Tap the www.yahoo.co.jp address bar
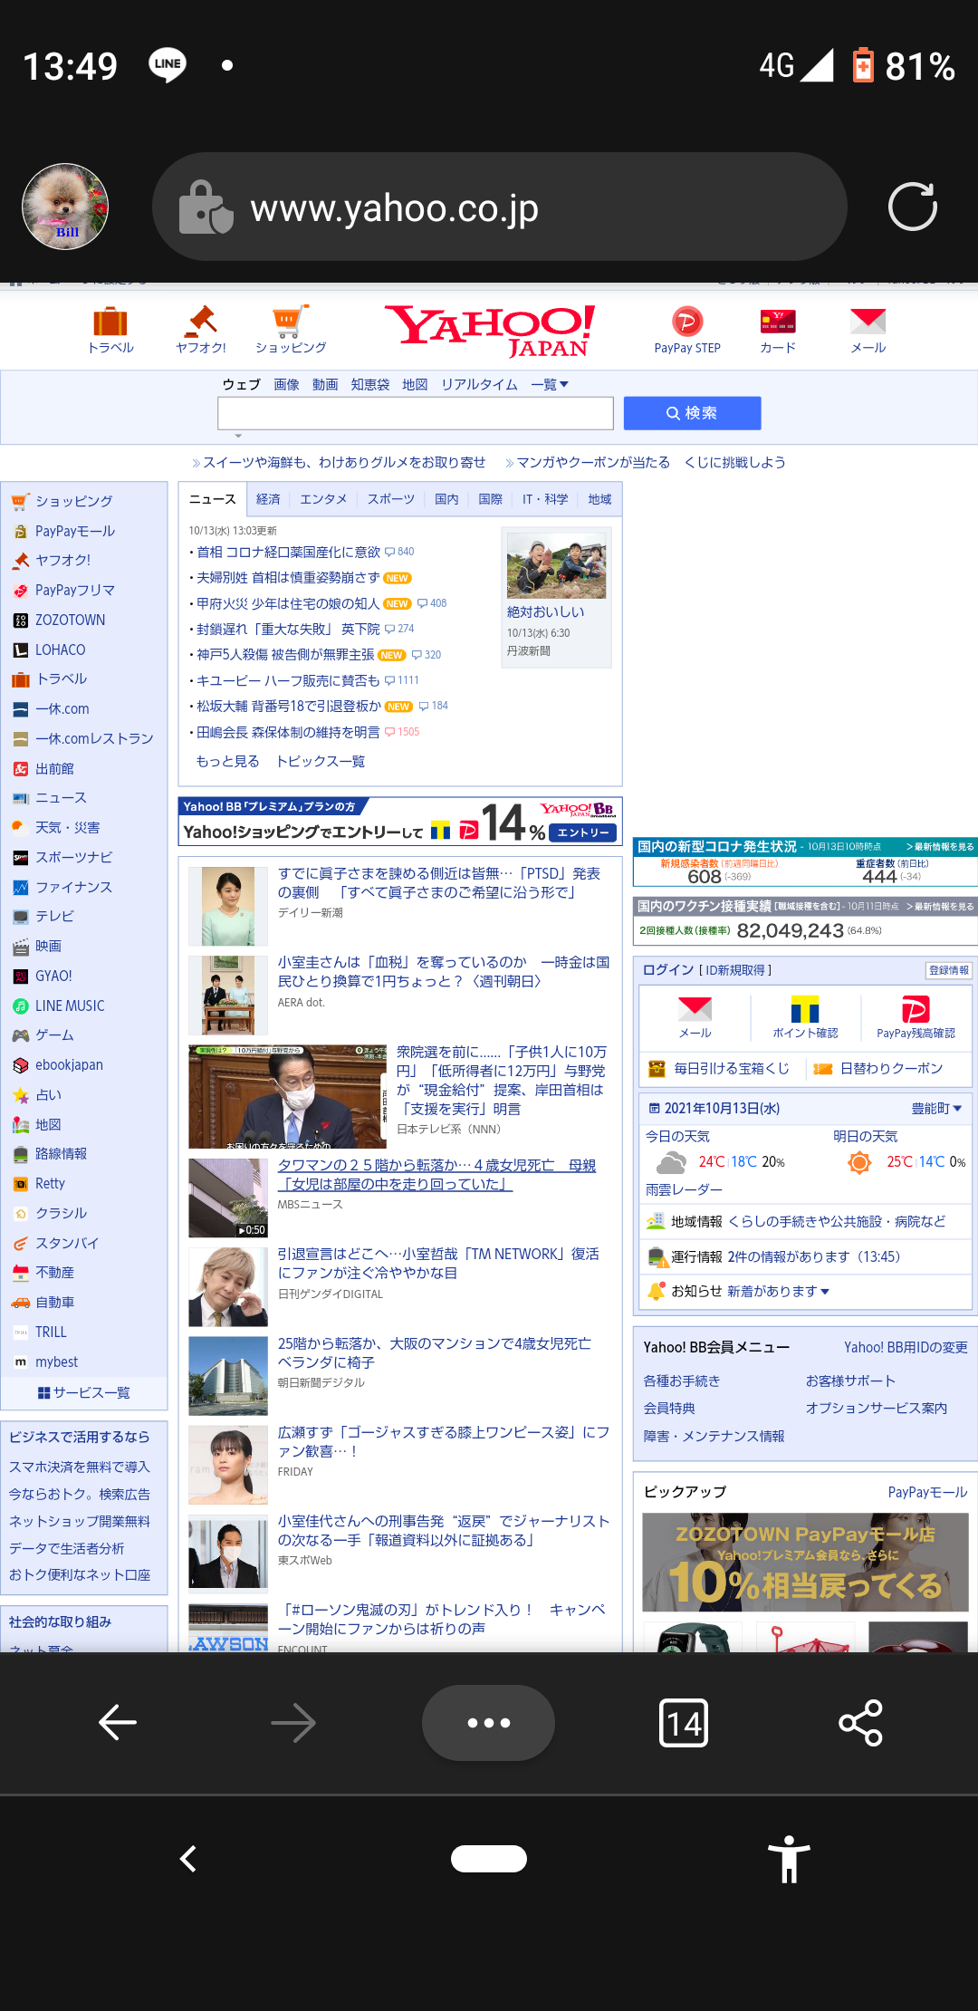 (x=500, y=207)
